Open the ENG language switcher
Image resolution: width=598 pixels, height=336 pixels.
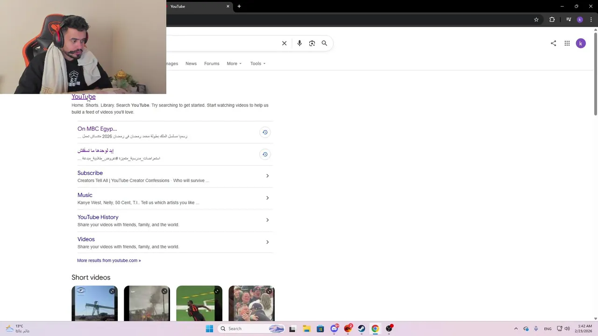(x=548, y=329)
